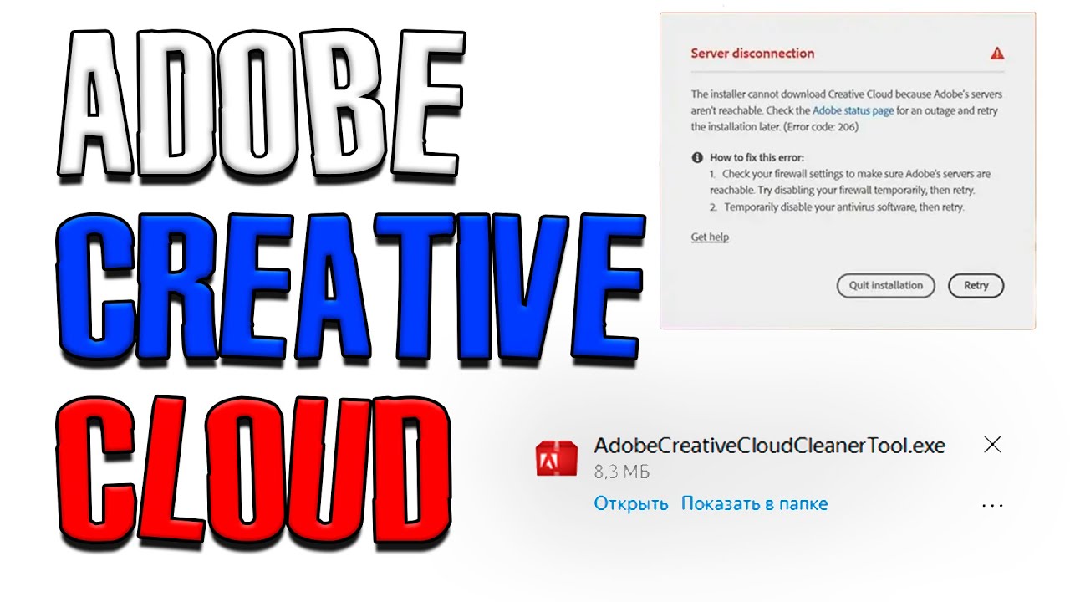Viewport: 1070px width, 602px height.
Task: Click the Quit installation button
Action: [x=886, y=285]
